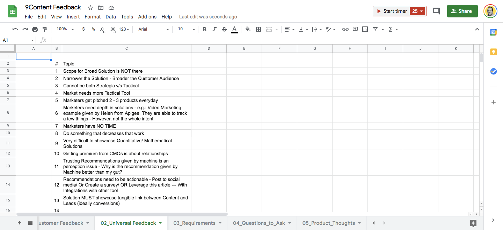Click the move to folder icon

[x=101, y=8]
